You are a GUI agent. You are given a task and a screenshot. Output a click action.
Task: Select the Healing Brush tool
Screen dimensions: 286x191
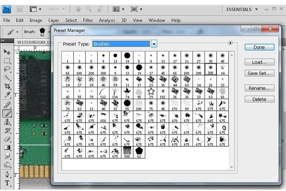pyautogui.click(x=7, y=105)
